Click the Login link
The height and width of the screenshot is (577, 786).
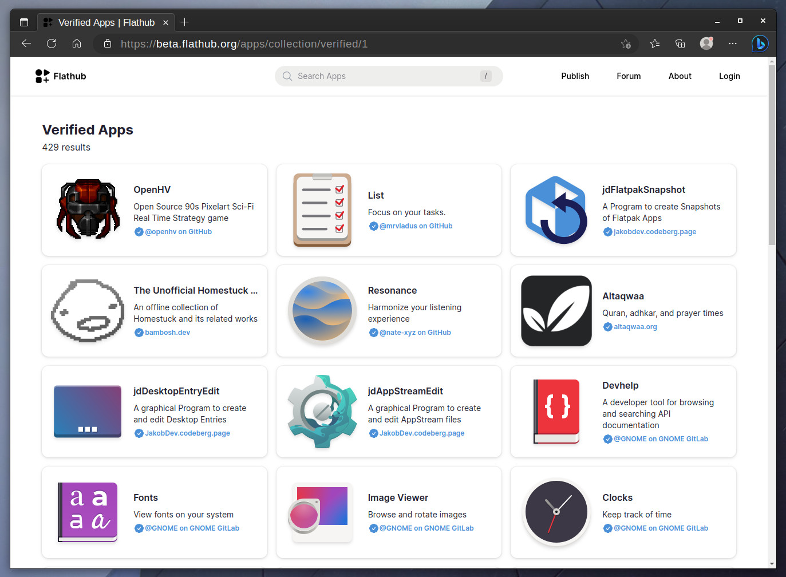tap(729, 76)
